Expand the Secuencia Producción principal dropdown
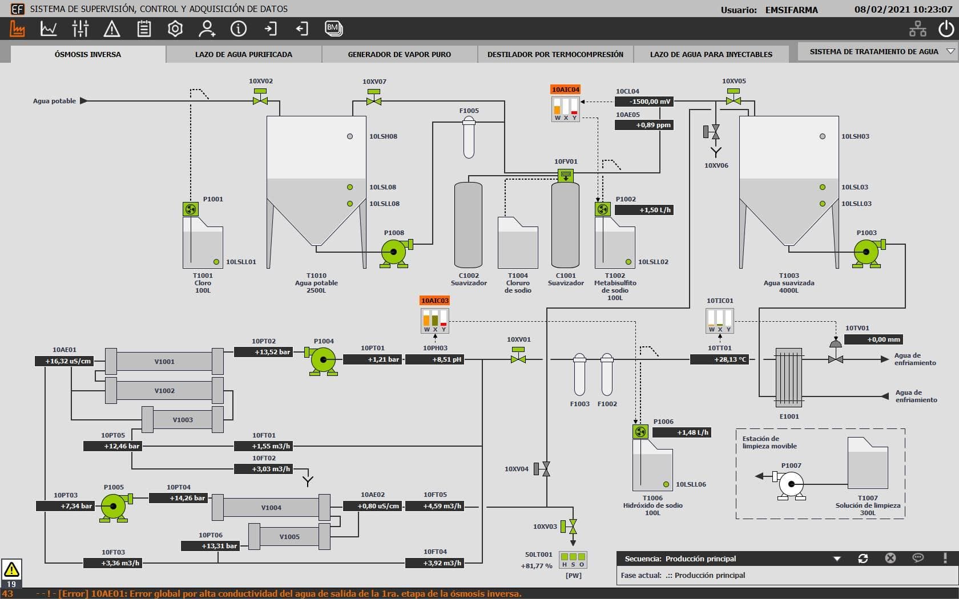The width and height of the screenshot is (959, 599). tap(837, 558)
